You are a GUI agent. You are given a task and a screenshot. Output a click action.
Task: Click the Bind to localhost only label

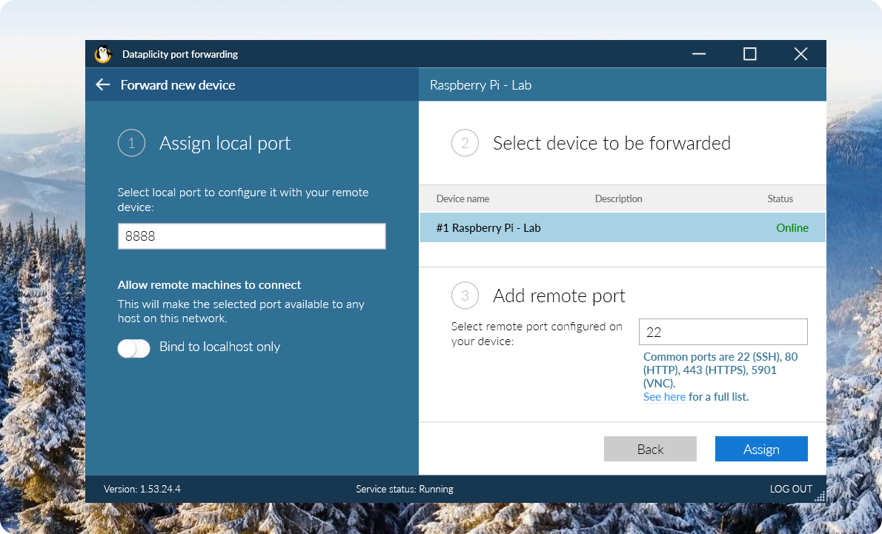point(219,347)
